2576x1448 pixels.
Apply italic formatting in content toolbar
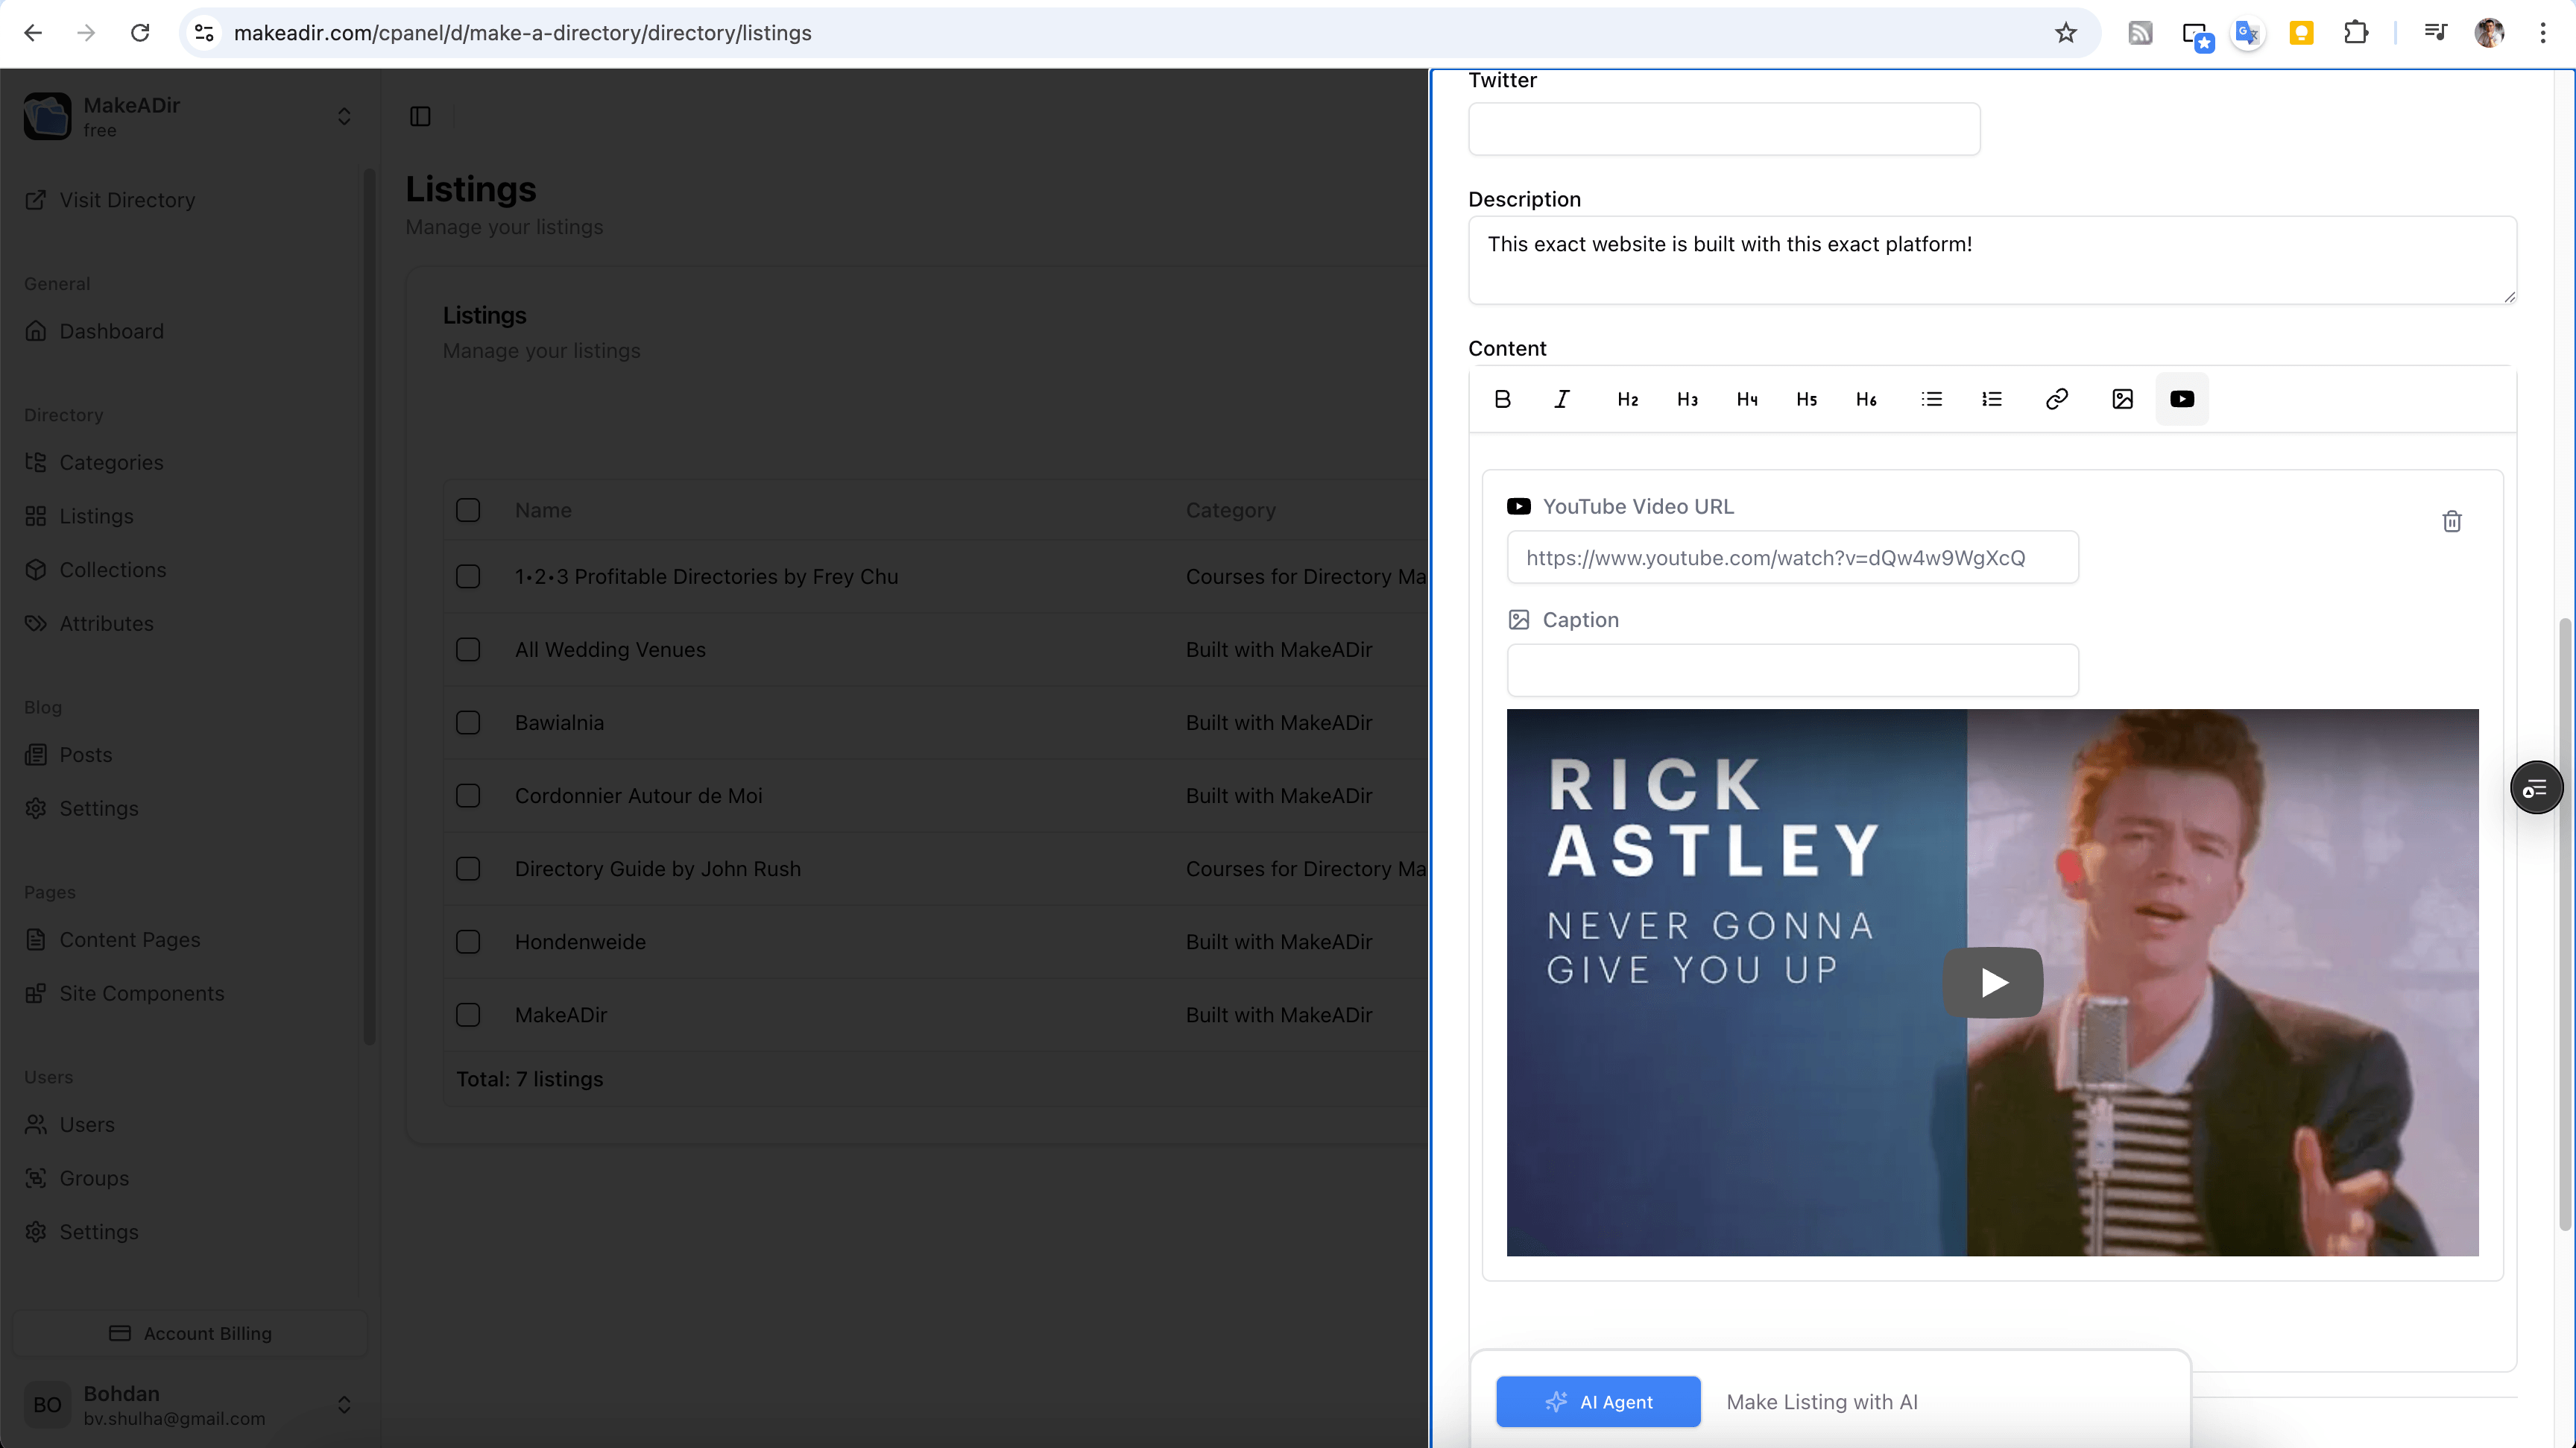point(1562,399)
